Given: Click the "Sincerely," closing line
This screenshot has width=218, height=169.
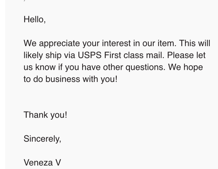Looking at the screenshot, I should coord(42,139).
